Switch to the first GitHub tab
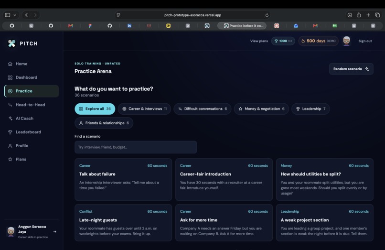Image resolution: width=385 pixels, height=250 pixels. click(12, 25)
